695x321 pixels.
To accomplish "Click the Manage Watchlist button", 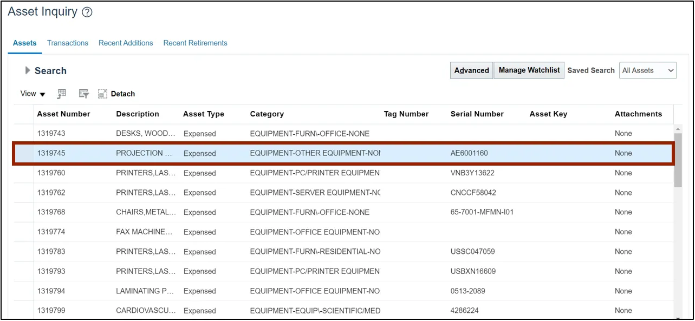I will (529, 70).
